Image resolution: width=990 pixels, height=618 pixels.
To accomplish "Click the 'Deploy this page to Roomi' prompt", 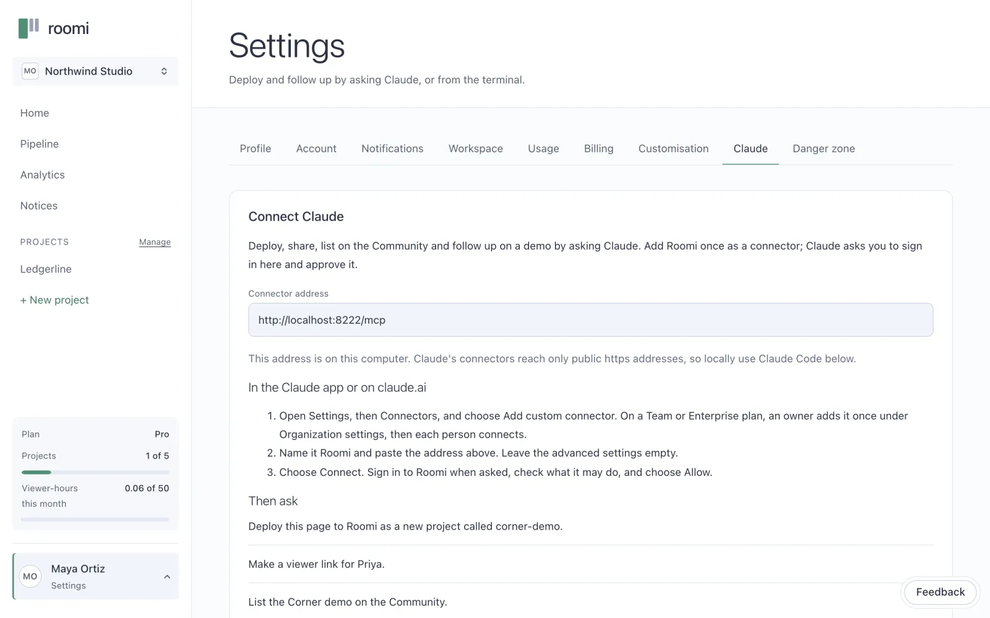I will 405,527.
